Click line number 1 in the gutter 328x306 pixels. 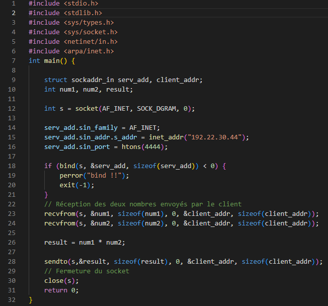13,3
